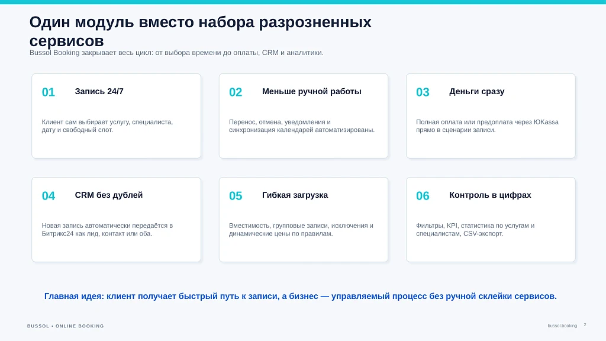Click the number "01" on the first card
The height and width of the screenshot is (341, 606).
[x=49, y=92]
